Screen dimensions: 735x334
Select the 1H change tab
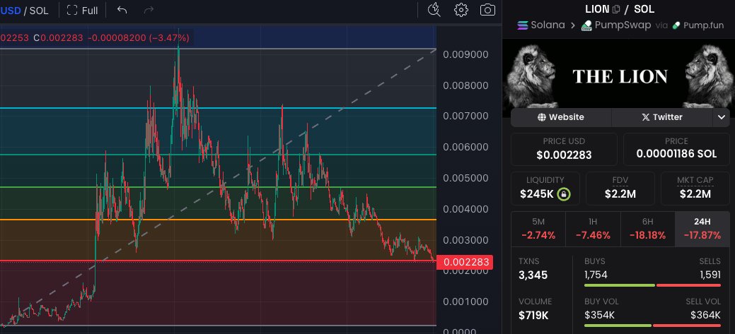pyautogui.click(x=593, y=229)
